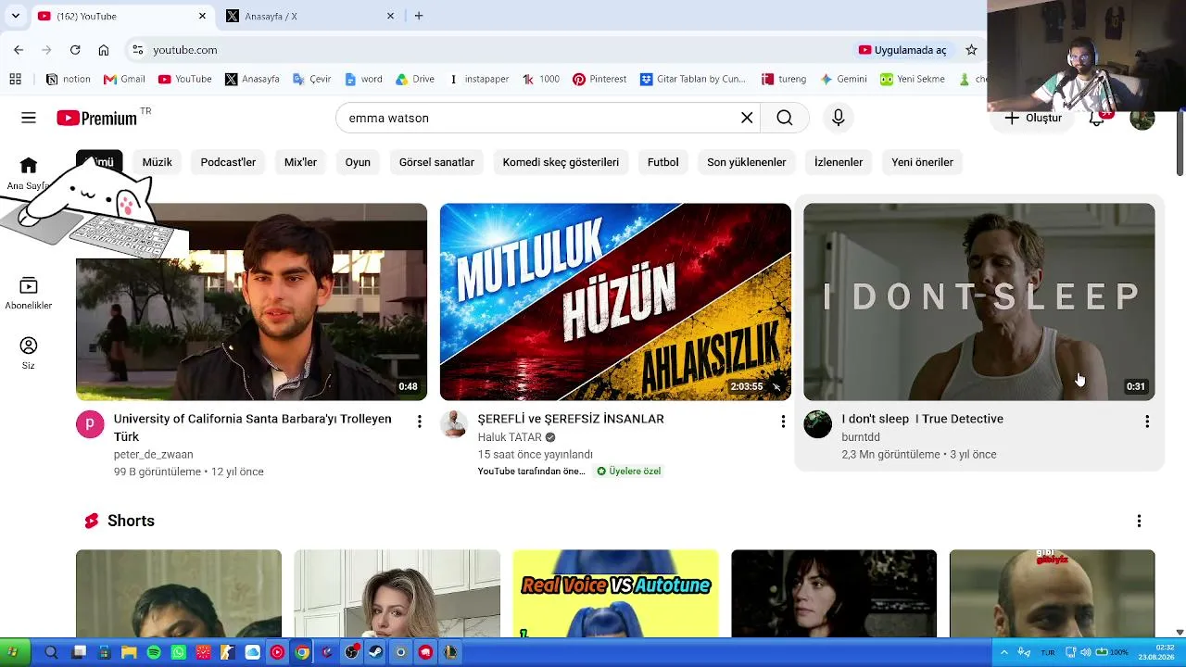Open more options for True Detective video
Viewport: 1186px width, 667px height.
[x=1147, y=422]
